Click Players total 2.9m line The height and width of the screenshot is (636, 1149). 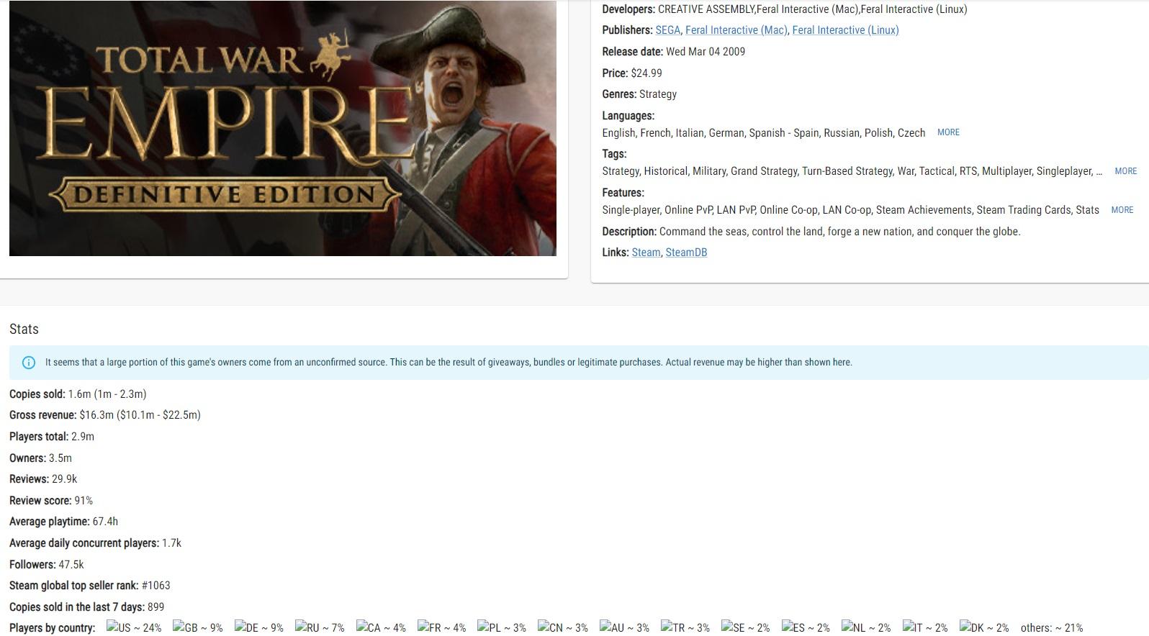tap(52, 437)
